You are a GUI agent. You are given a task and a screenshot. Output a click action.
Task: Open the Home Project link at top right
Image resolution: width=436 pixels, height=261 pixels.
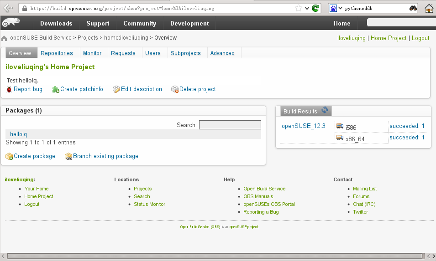click(x=389, y=38)
